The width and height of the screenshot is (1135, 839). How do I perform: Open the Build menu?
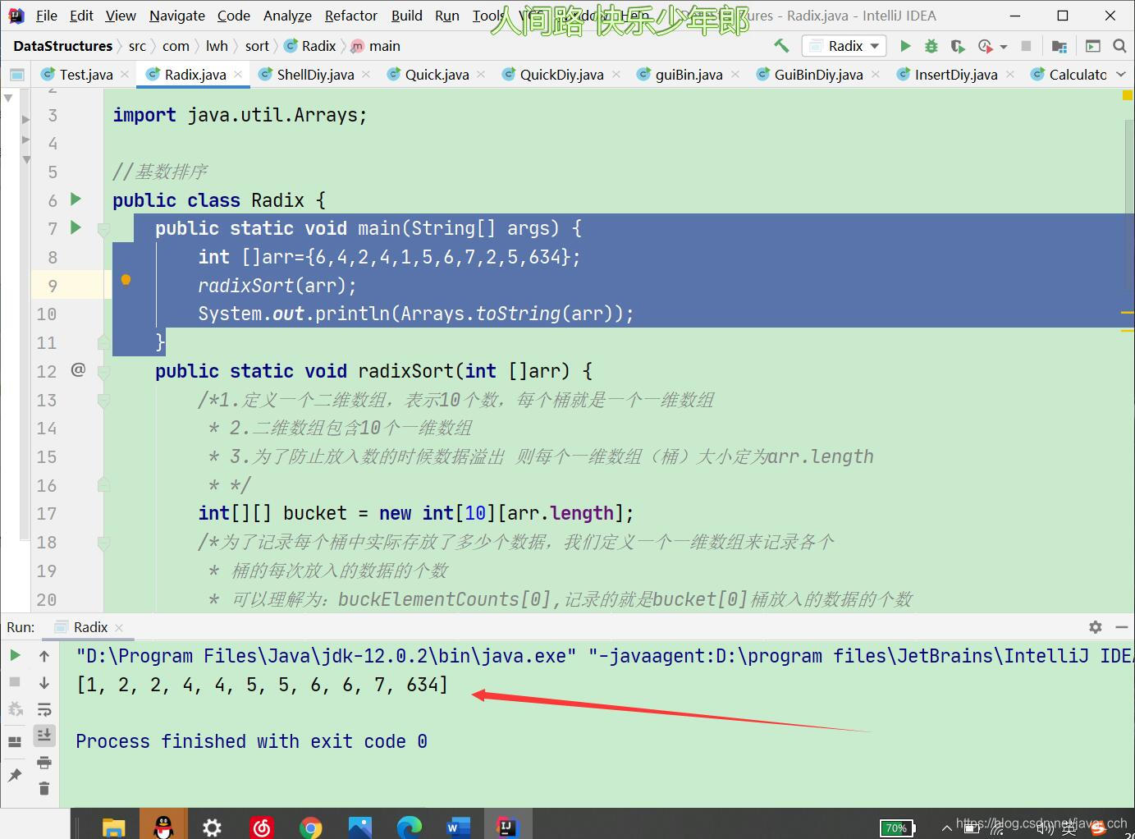(407, 16)
